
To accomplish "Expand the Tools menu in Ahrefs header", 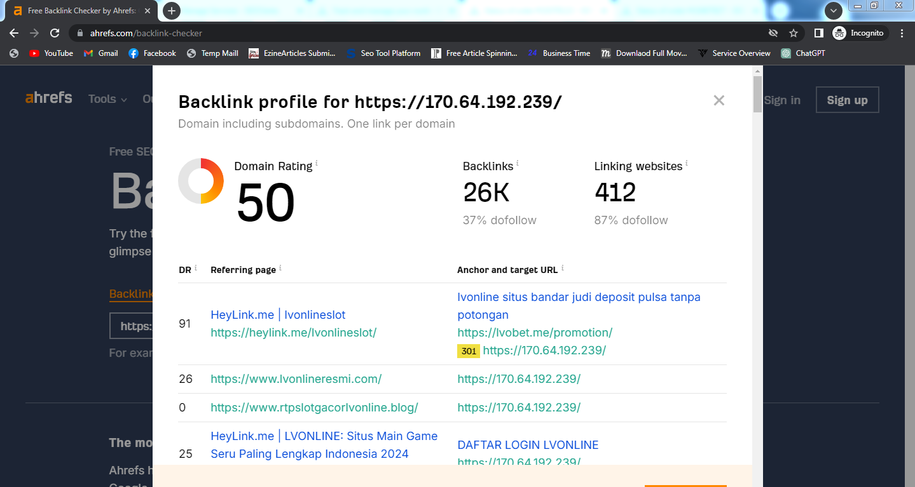I will pos(107,99).
